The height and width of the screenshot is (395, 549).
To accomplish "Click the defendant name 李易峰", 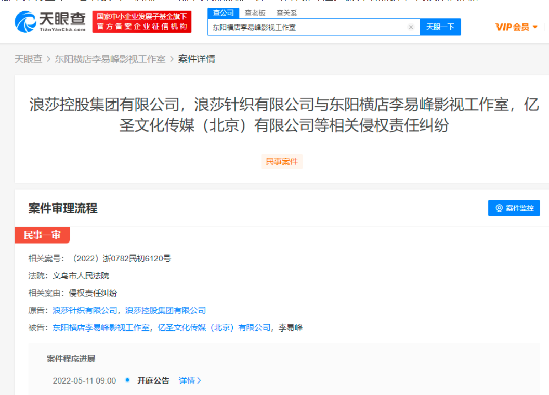I will click(290, 328).
